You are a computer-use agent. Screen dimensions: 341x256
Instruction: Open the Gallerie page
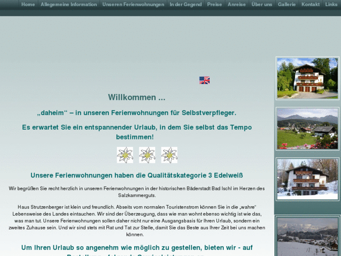coord(287,4)
